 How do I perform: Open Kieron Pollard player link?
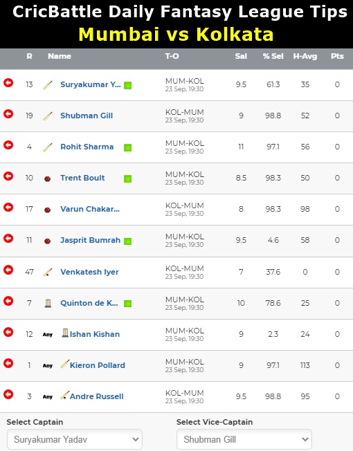point(98,365)
